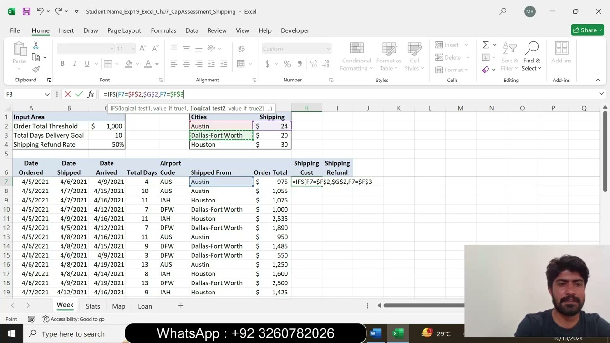Screen dimensions: 610x343
Task: Open Sort & Filter options
Action: coord(509,57)
